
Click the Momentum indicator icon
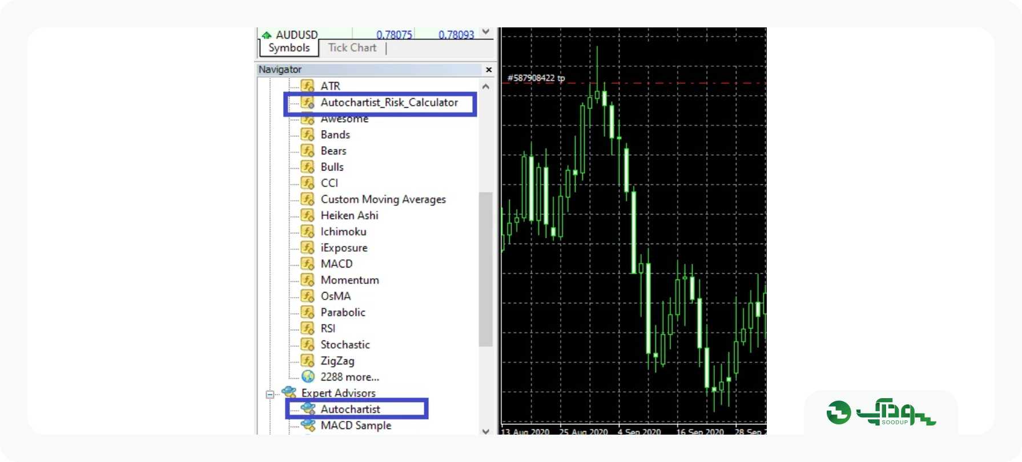pos(308,280)
